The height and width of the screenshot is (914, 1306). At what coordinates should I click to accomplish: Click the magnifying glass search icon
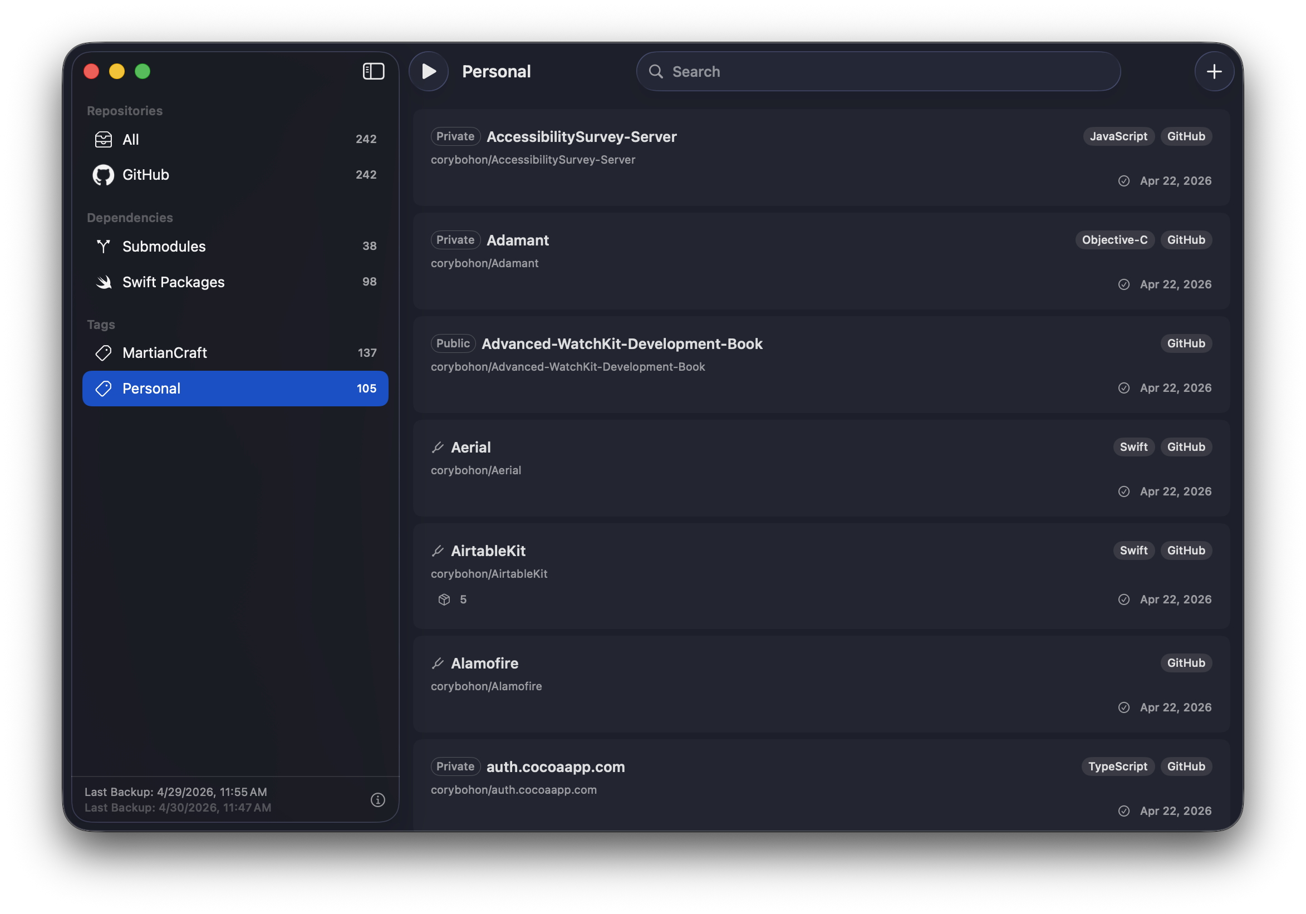point(656,72)
